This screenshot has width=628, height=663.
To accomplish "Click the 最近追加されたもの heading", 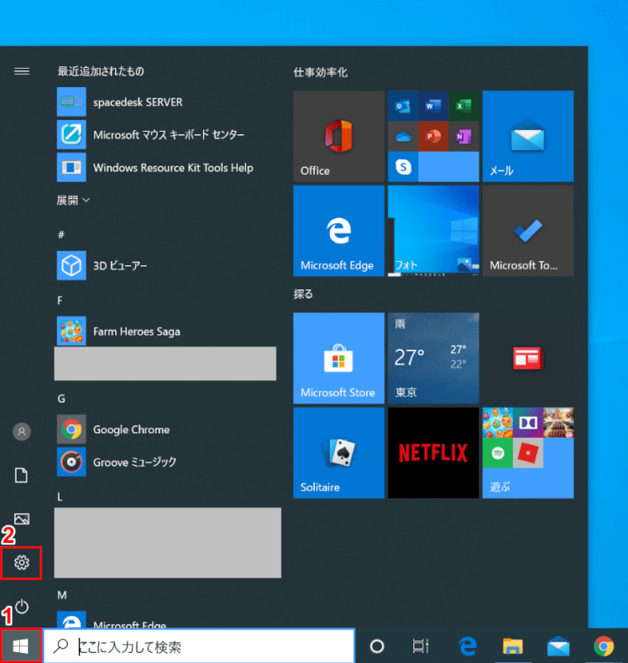I will [x=101, y=71].
